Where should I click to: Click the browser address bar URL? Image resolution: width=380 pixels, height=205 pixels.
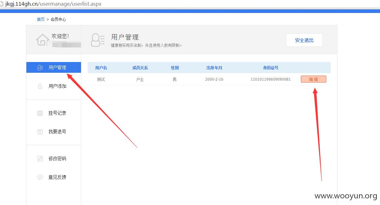[53, 4]
